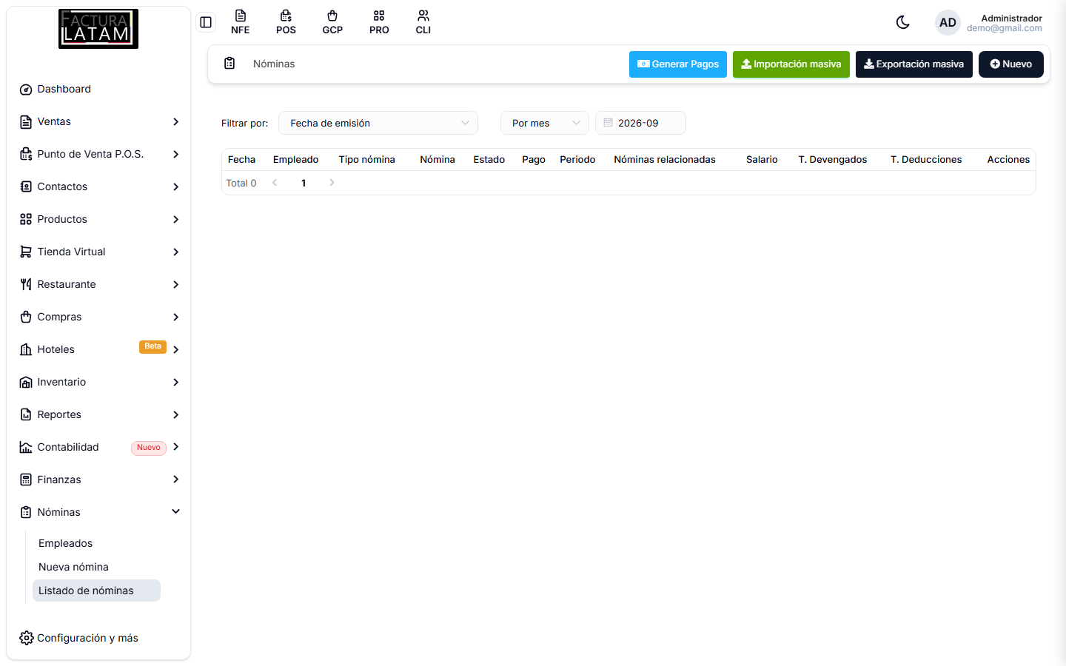
Task: Open the Fecha de emisión filter dropdown
Action: click(x=378, y=123)
